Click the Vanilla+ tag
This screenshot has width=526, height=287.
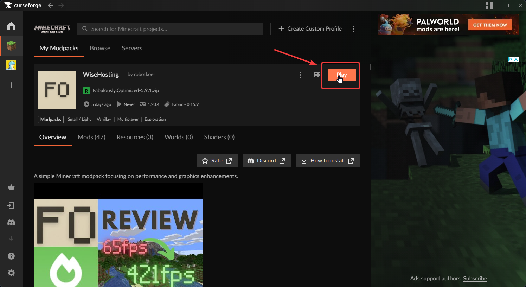point(104,119)
